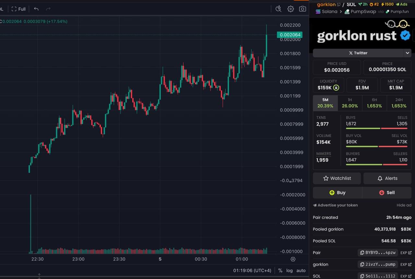Take a chart snapshot with camera icon
This screenshot has height=279, width=415.
tap(302, 9)
